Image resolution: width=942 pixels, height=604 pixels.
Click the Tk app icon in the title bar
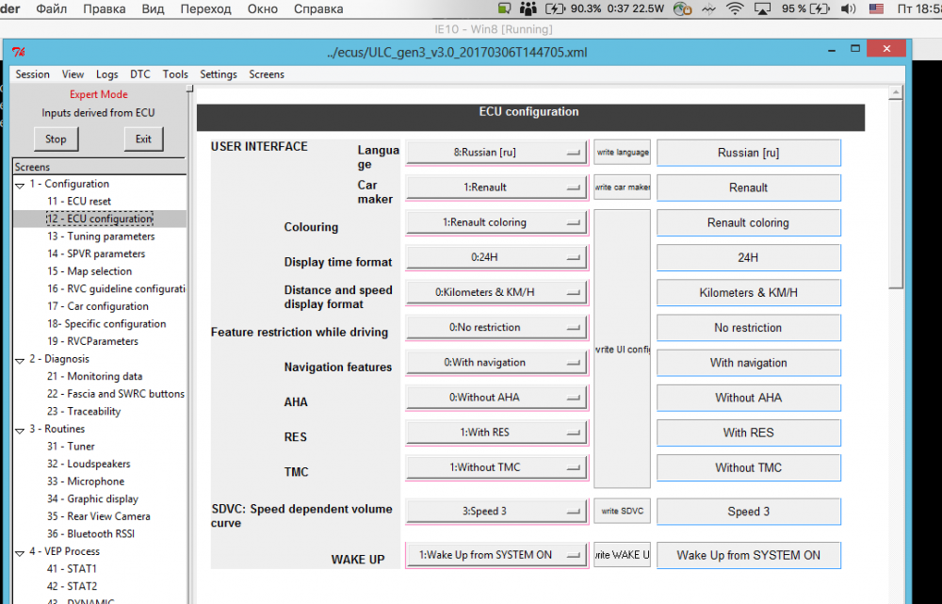coord(19,52)
